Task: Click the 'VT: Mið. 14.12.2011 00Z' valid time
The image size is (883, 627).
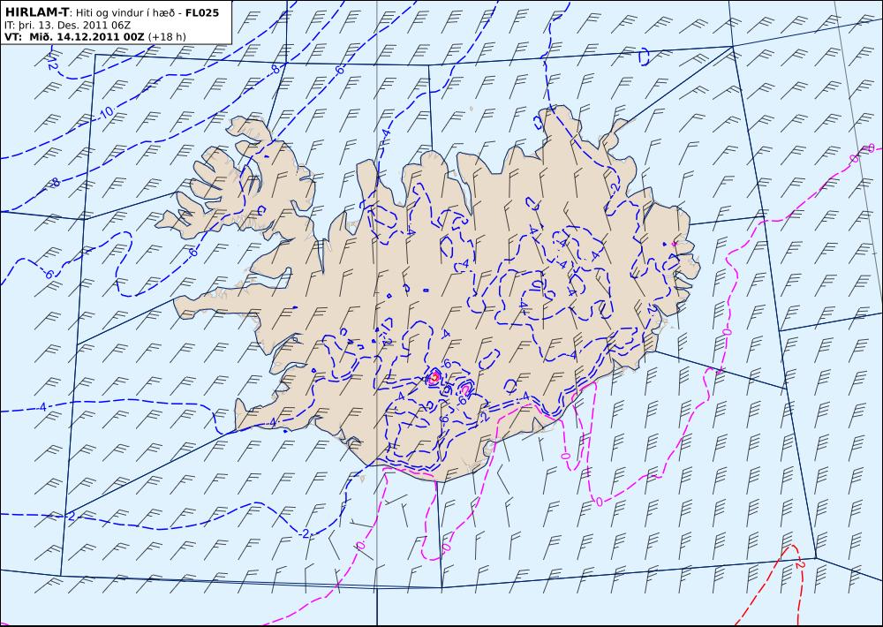Action: coord(75,37)
